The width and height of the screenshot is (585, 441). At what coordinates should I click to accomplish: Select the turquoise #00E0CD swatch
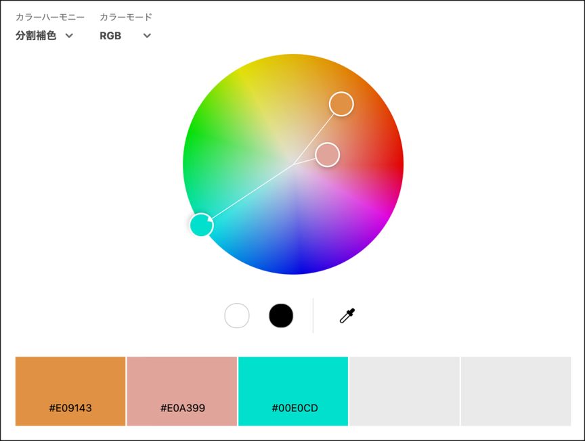(293, 392)
